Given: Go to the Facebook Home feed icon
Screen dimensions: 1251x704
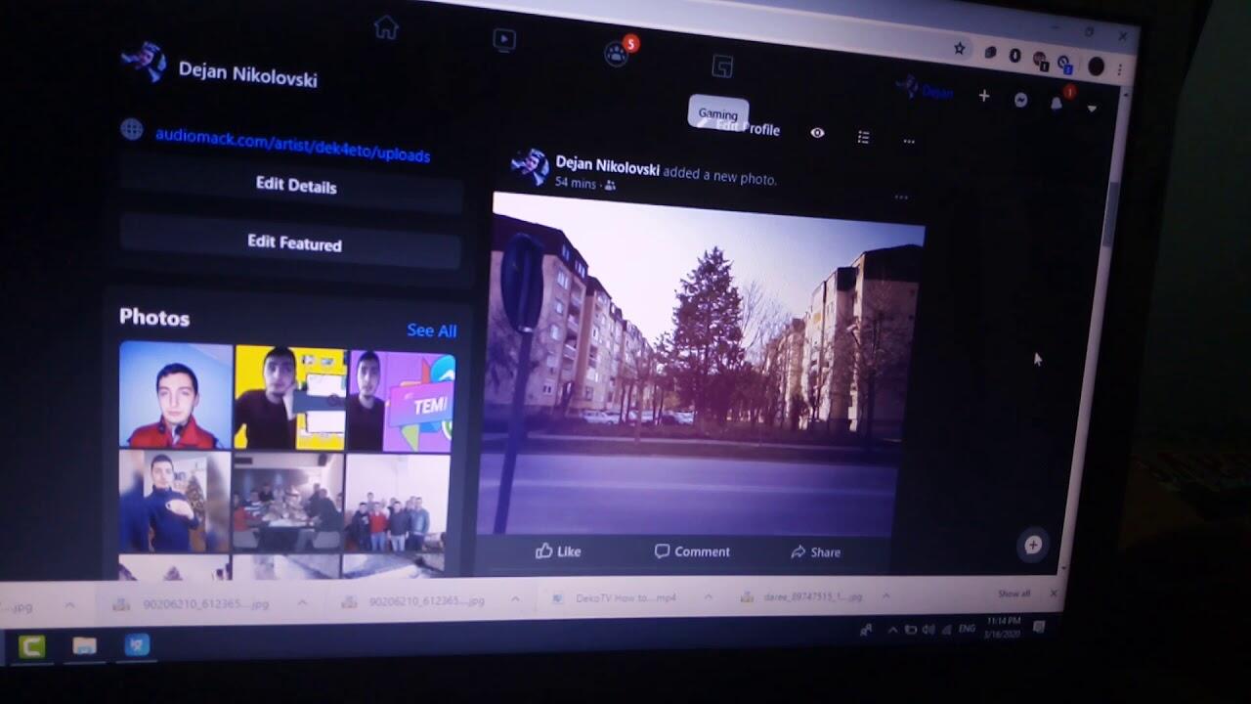Looking at the screenshot, I should tap(386, 27).
